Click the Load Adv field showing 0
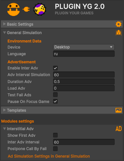124x161 pixels. click(84, 88)
